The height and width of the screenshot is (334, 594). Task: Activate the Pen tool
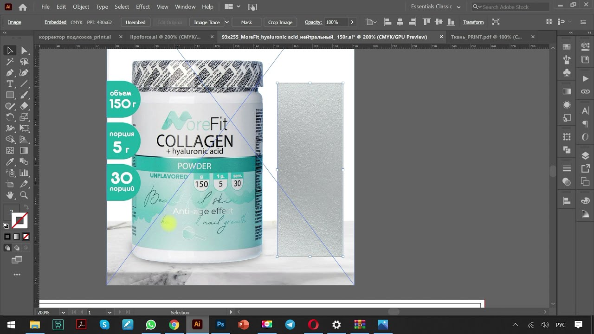[x=10, y=72]
